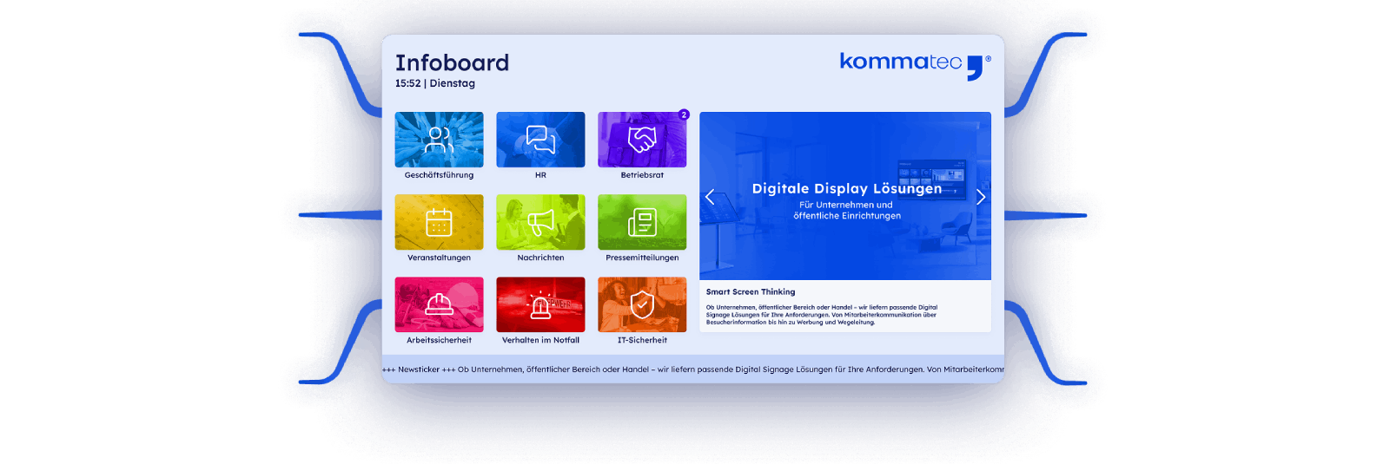The image size is (1390, 464).
Task: Click the Arbeitssicherheit label
Action: pos(439,340)
